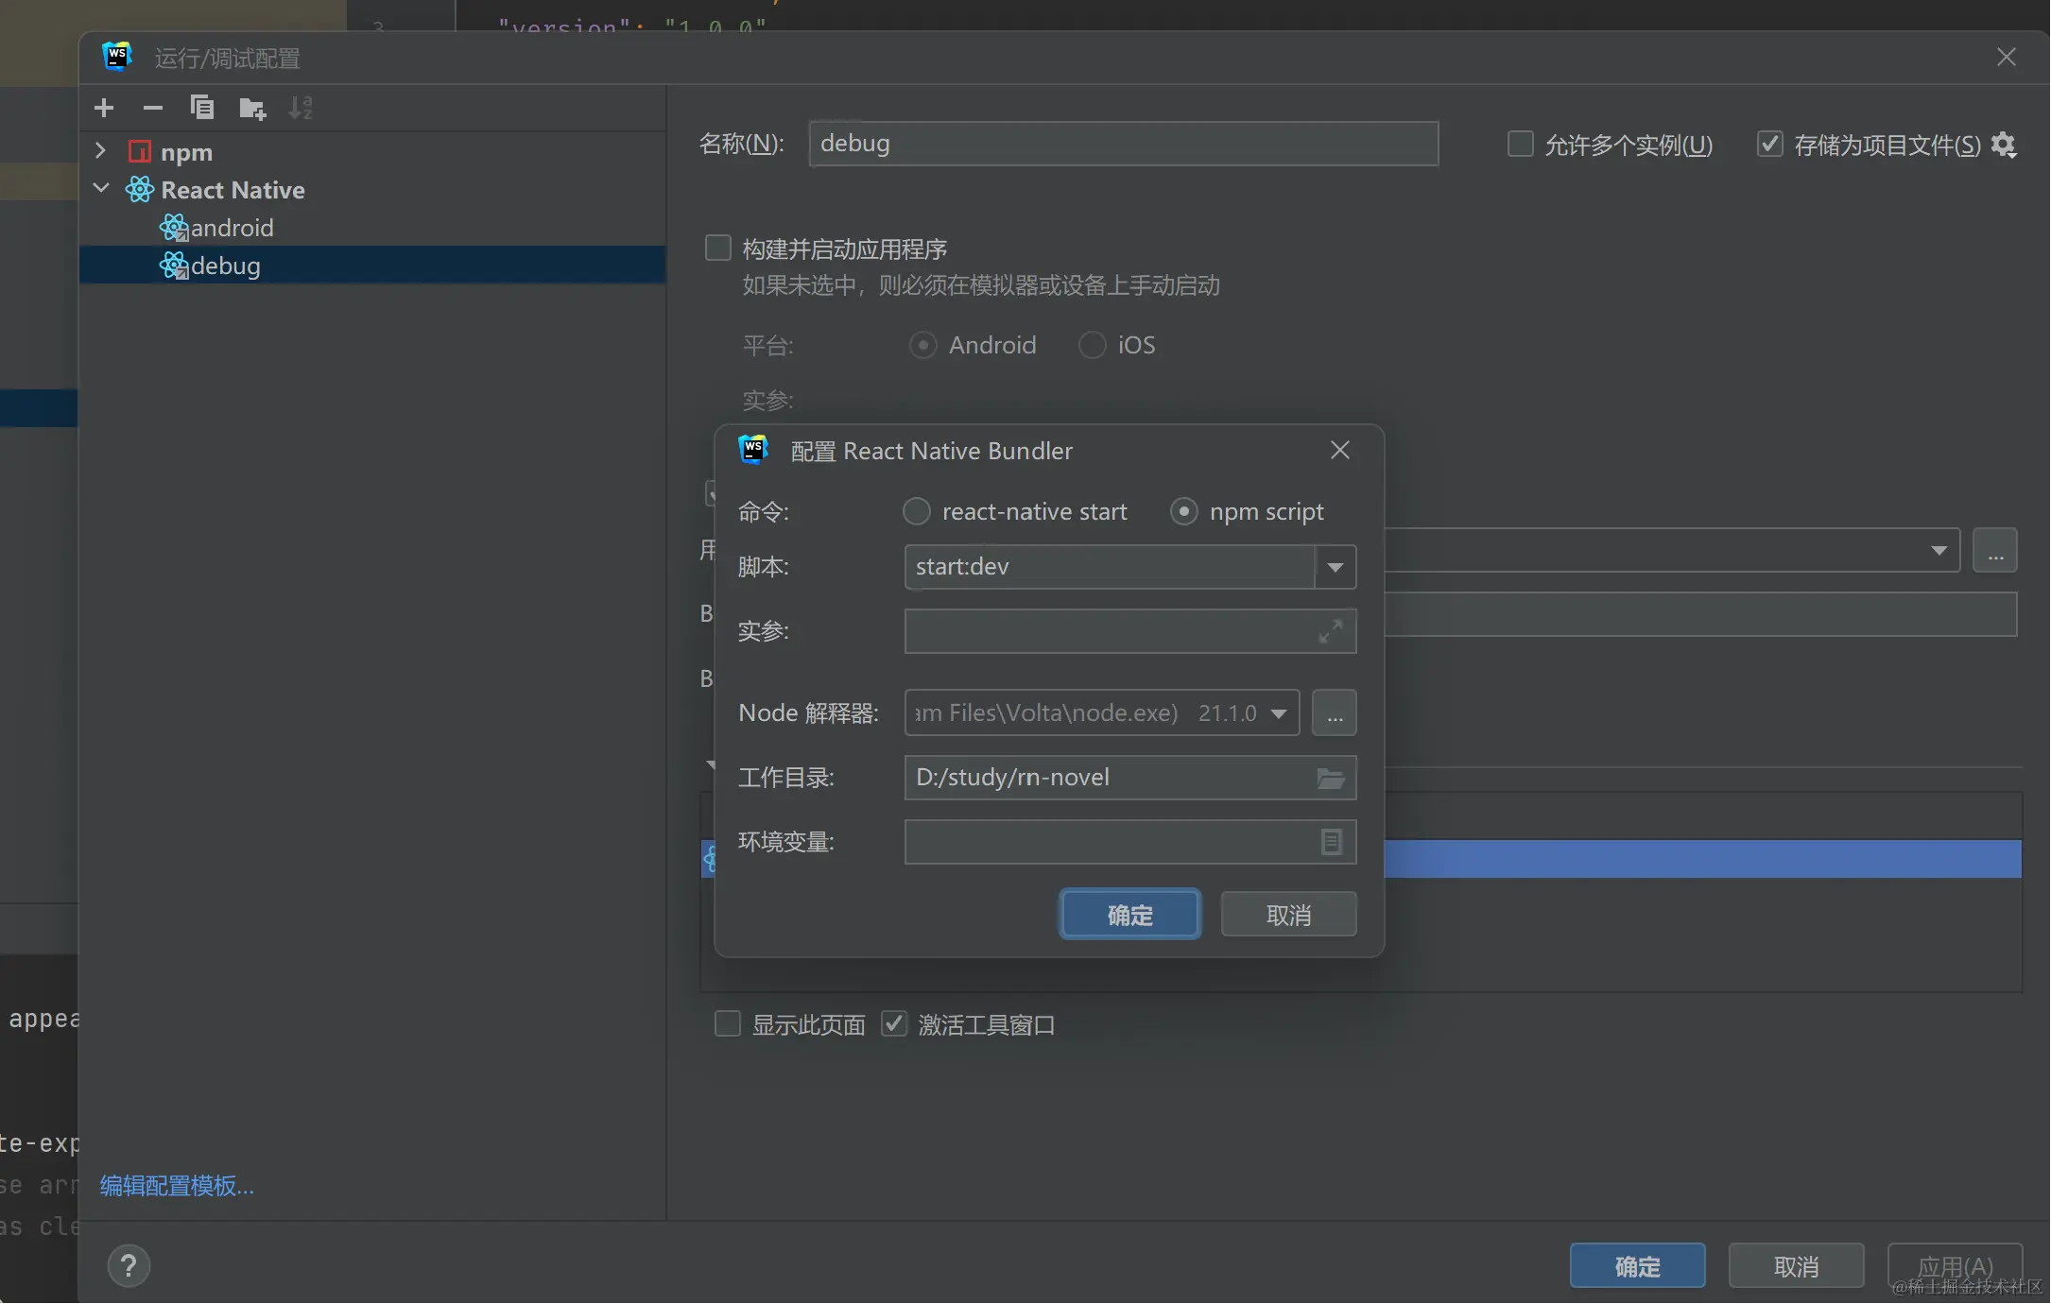Expand the npm configuration group
This screenshot has width=2051, height=1304.
pos(100,151)
